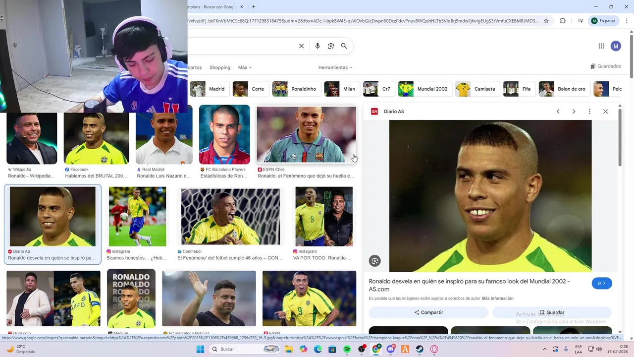Open the preview title link to AS.com

click(x=469, y=285)
